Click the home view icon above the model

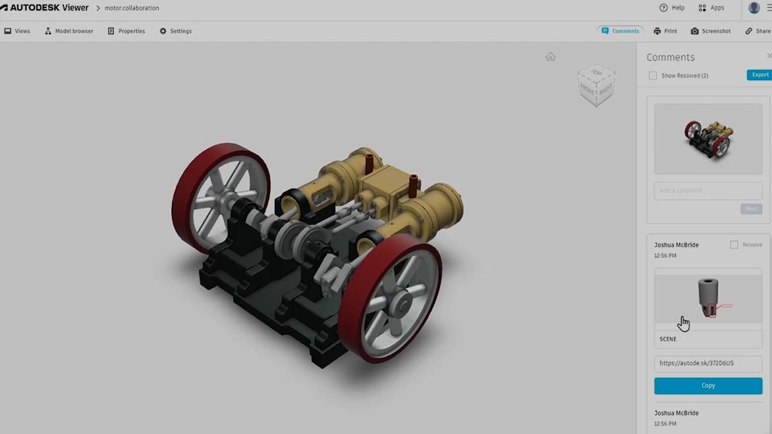551,57
